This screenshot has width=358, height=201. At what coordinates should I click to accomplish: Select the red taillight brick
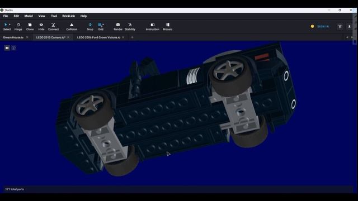tap(262, 56)
